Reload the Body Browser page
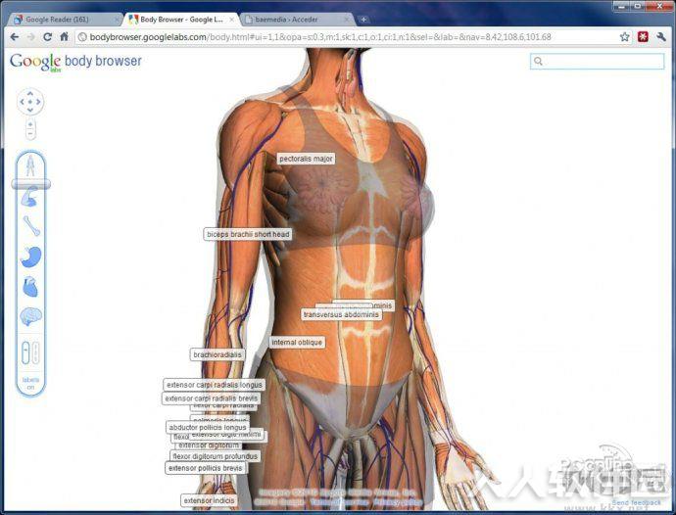 [x=47, y=37]
